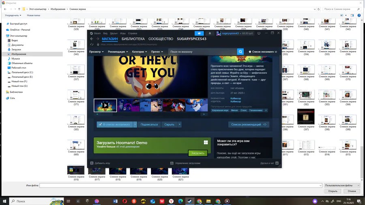Viewport: 365px width, 205px height.
Task: Open the Друзья и чат icon
Action: coord(277,163)
